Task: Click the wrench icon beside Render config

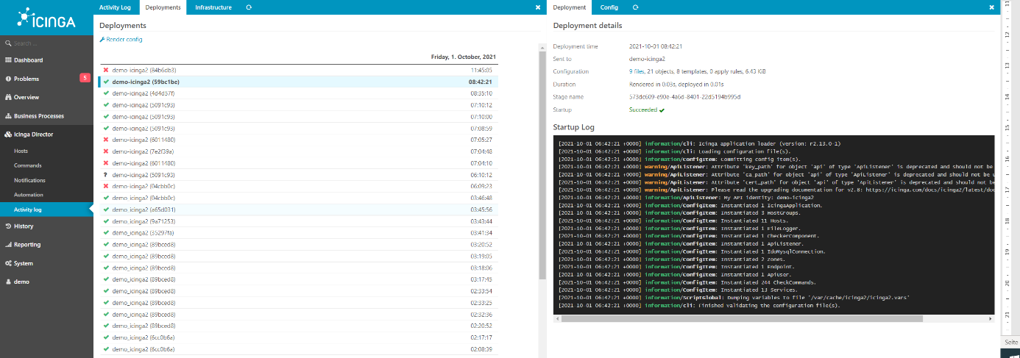Action: tap(102, 40)
